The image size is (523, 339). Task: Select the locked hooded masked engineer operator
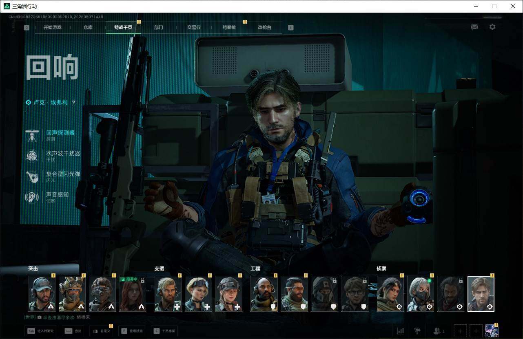(x=324, y=294)
